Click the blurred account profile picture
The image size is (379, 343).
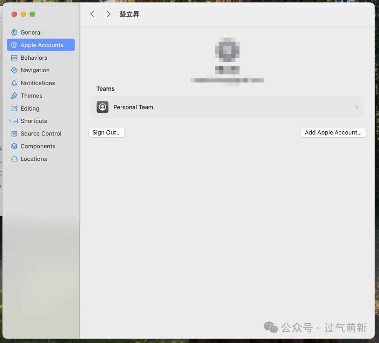227,50
